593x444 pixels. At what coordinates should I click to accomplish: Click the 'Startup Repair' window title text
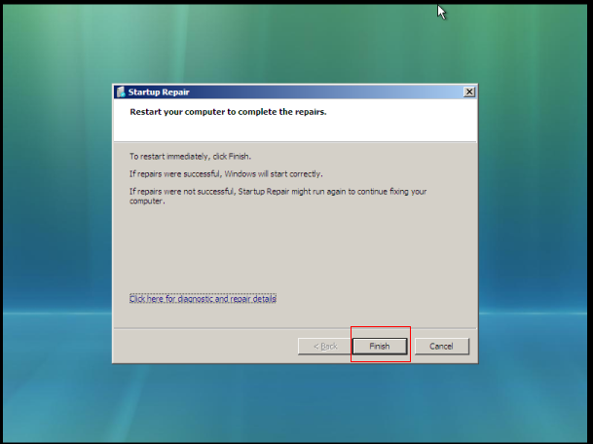tap(159, 92)
